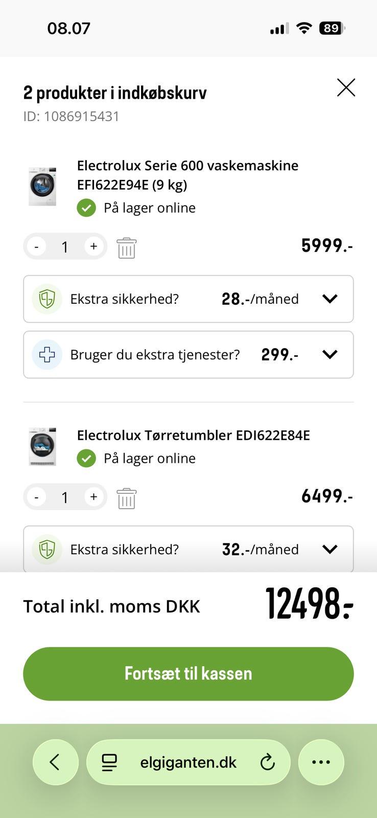
Task: Open the page tools icon in the address bar
Action: pyautogui.click(x=109, y=762)
